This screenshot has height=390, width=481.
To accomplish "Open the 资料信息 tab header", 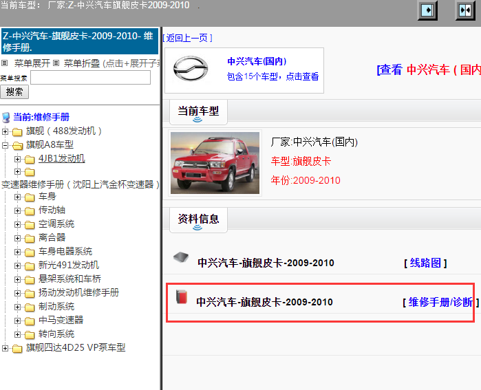I will click(198, 220).
